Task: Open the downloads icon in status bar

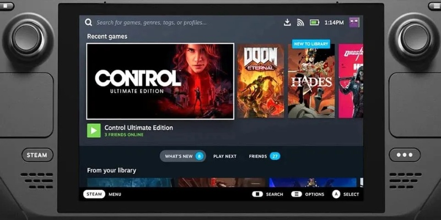Action: coord(287,23)
